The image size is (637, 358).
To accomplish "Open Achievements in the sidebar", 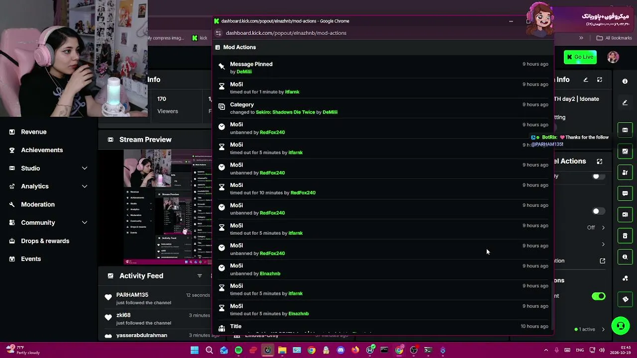I will tap(42, 150).
